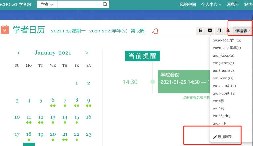The width and height of the screenshot is (253, 146).
Task: Switch to 月 month view
Action: [219, 31]
